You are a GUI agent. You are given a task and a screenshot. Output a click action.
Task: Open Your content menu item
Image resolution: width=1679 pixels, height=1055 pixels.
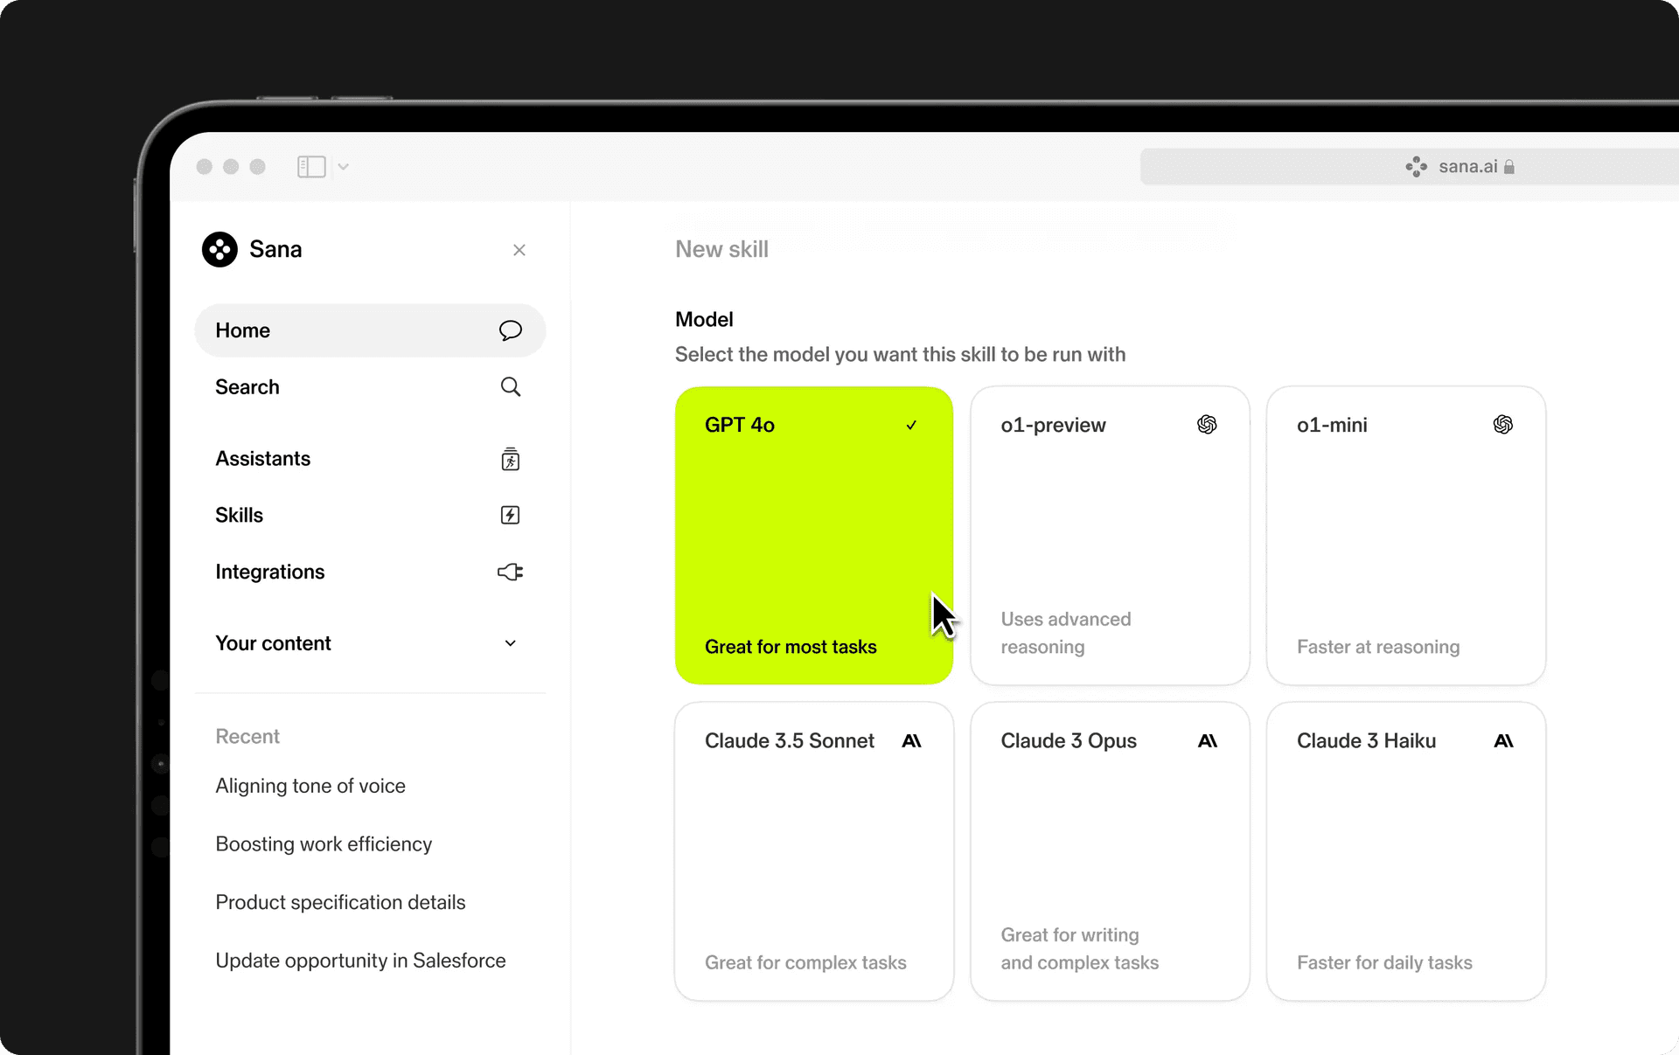370,643
